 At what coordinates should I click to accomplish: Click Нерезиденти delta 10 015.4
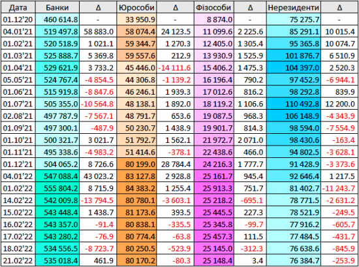(x=340, y=31)
